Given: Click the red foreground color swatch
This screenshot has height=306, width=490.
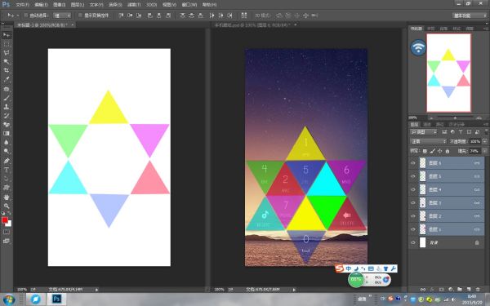Looking at the screenshot, I should tap(5, 220).
